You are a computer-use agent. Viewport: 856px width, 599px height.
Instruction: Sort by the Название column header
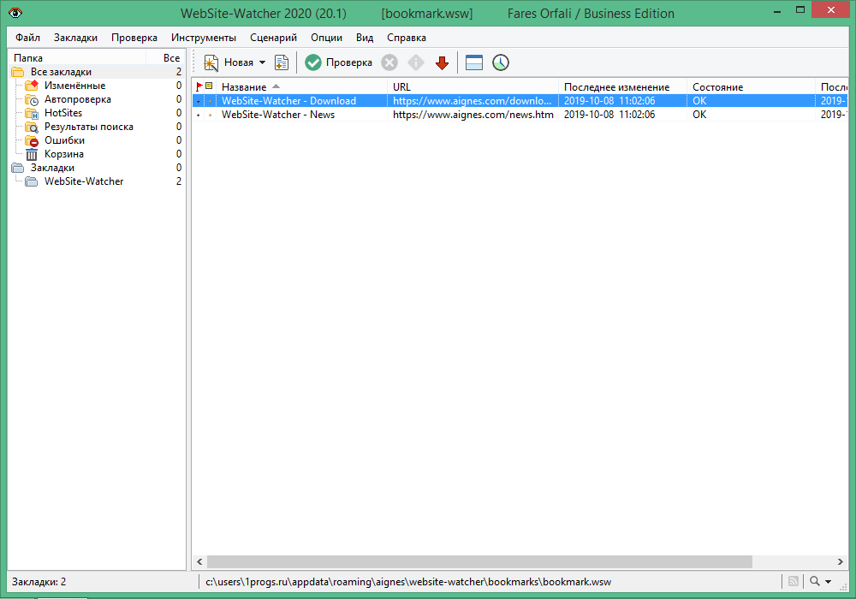point(244,87)
